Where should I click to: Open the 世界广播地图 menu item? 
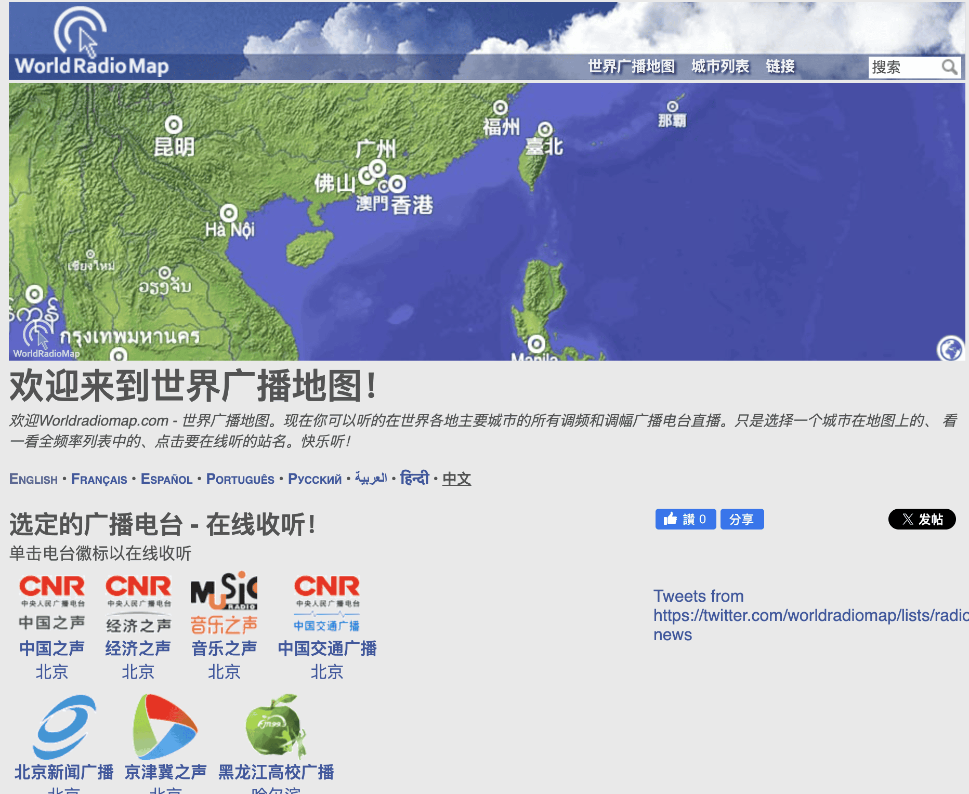[631, 67]
